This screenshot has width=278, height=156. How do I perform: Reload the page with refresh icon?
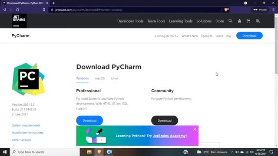pyautogui.click(x=17, y=10)
